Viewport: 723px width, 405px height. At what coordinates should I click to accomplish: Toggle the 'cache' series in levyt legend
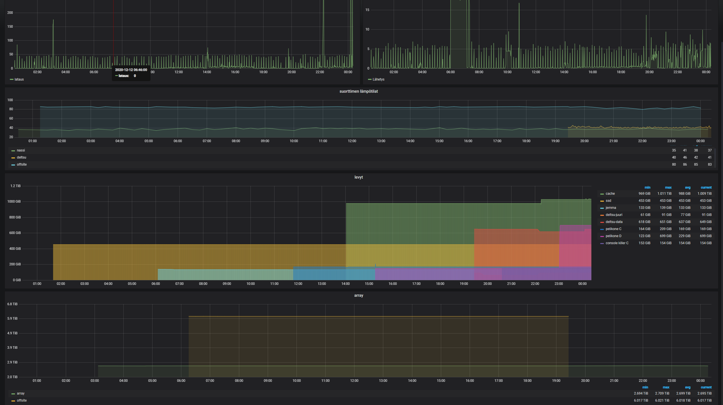tap(610, 194)
